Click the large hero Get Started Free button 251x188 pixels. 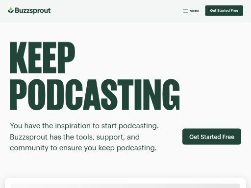pyautogui.click(x=212, y=137)
